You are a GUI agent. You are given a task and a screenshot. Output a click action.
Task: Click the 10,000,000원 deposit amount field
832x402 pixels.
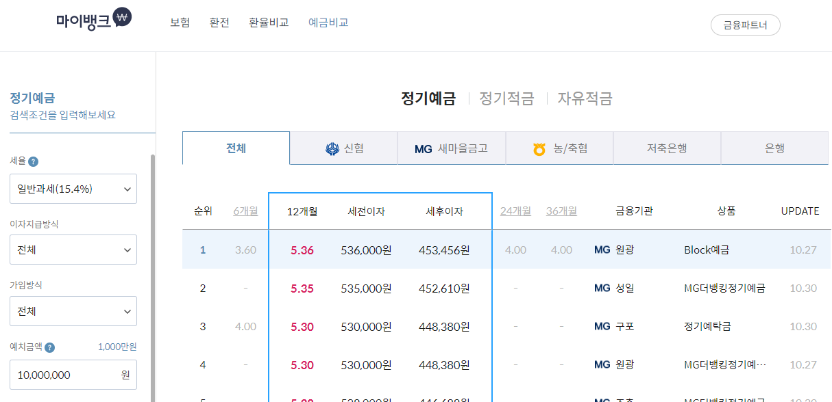click(73, 375)
